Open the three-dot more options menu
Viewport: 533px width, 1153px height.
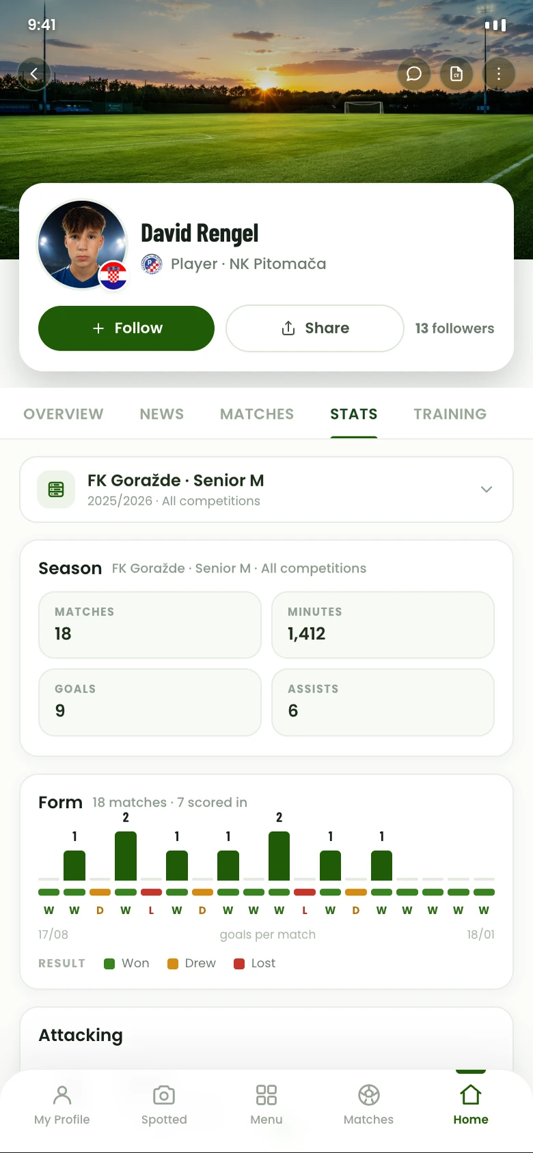(x=499, y=74)
